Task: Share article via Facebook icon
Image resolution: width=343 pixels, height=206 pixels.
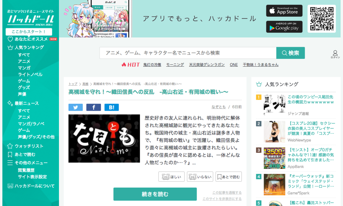Action: click(93, 107)
